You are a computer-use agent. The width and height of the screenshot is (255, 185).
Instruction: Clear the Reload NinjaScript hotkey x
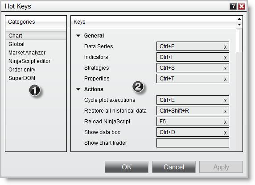(225, 122)
